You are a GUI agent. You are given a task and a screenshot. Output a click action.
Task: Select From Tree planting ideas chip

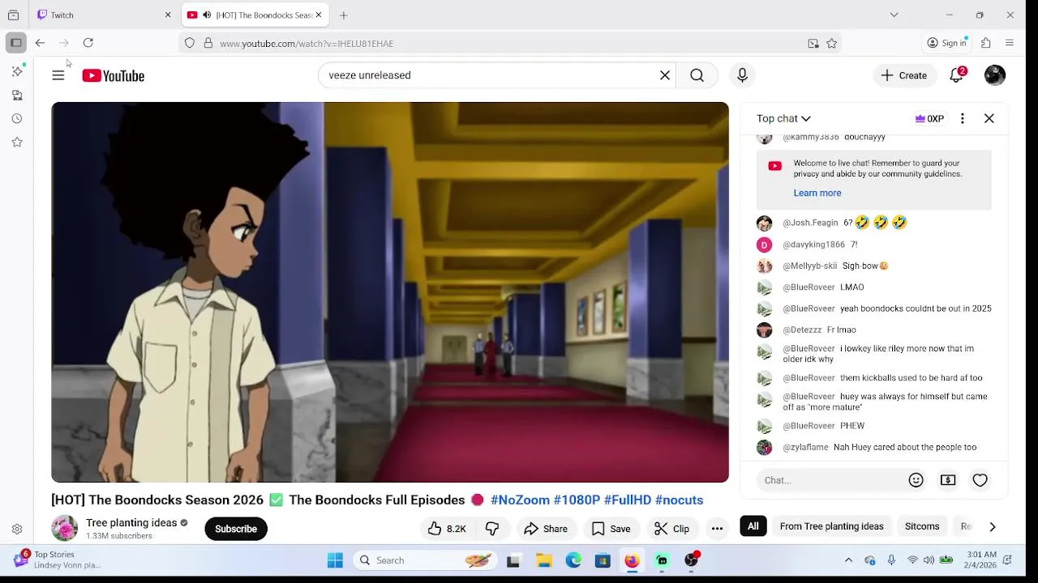831,526
